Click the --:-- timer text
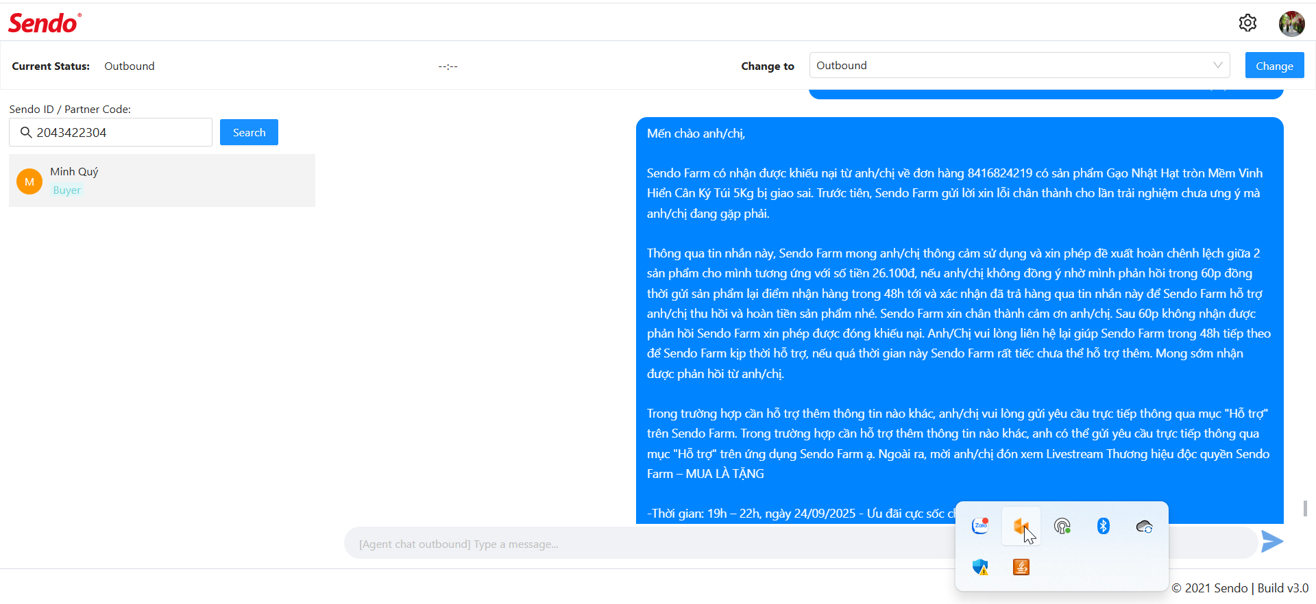The height and width of the screenshot is (604, 1316). click(448, 66)
